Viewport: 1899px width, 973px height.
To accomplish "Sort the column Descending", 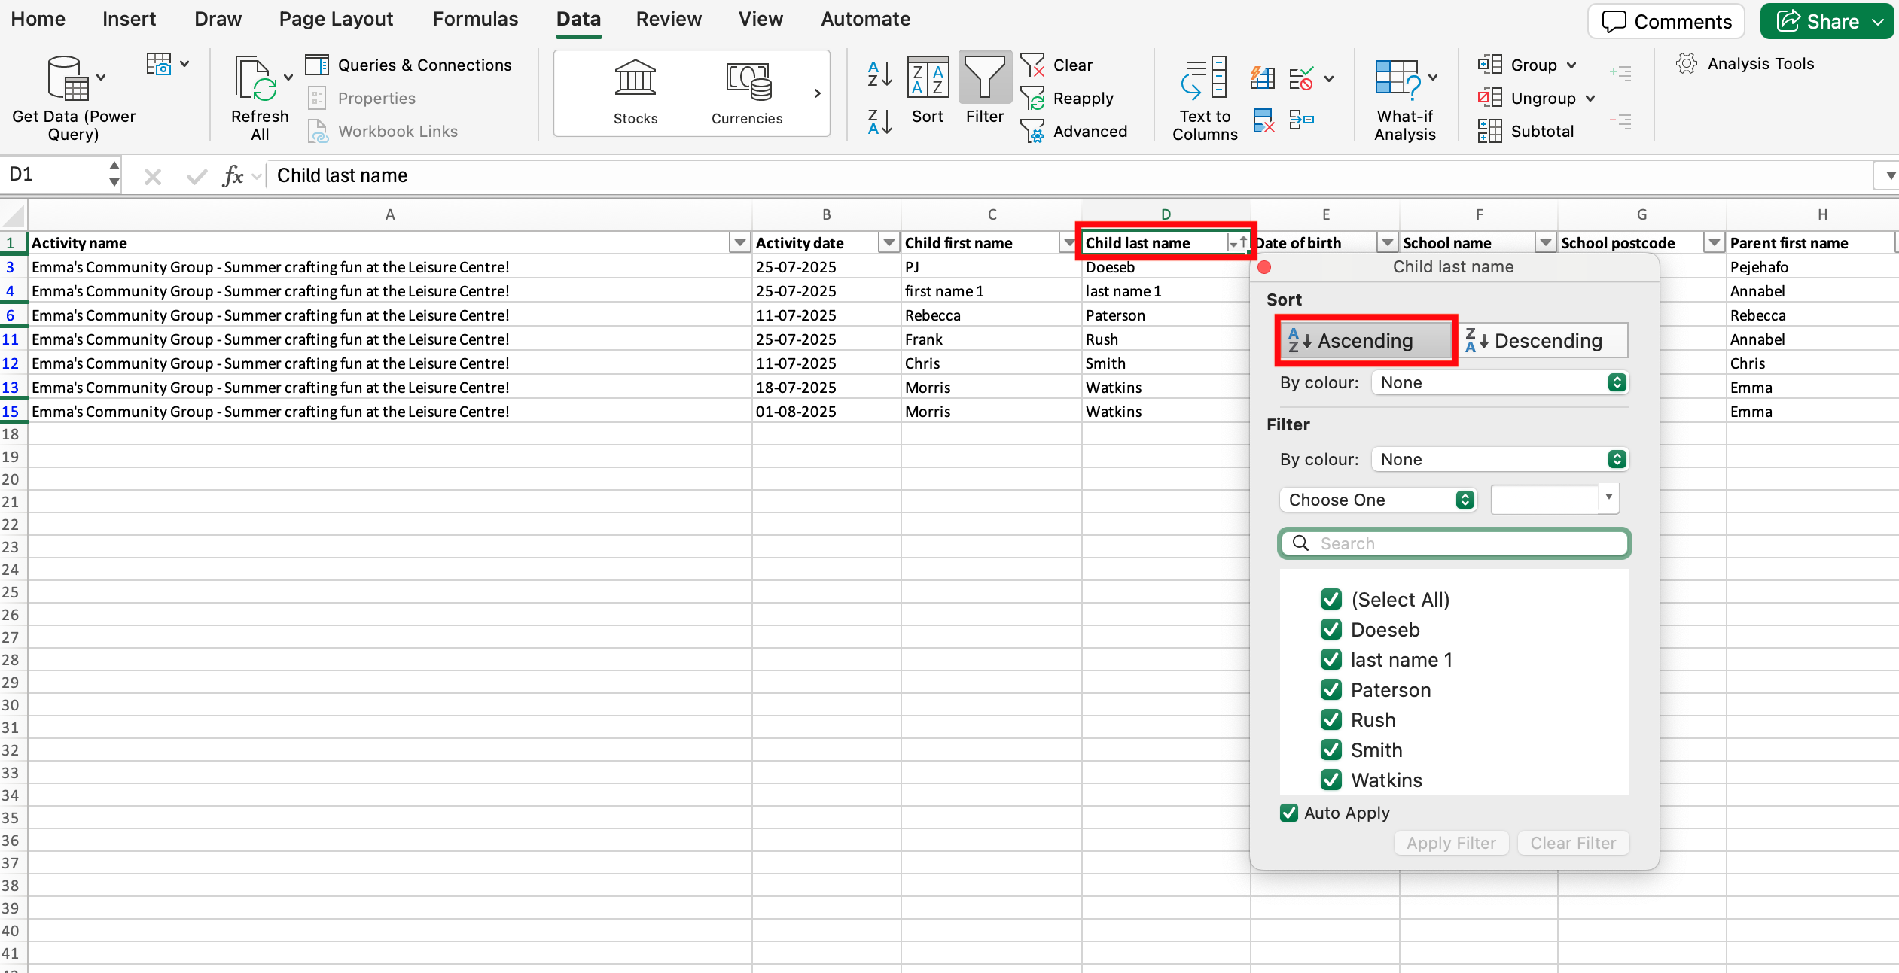I will pos(1544,341).
